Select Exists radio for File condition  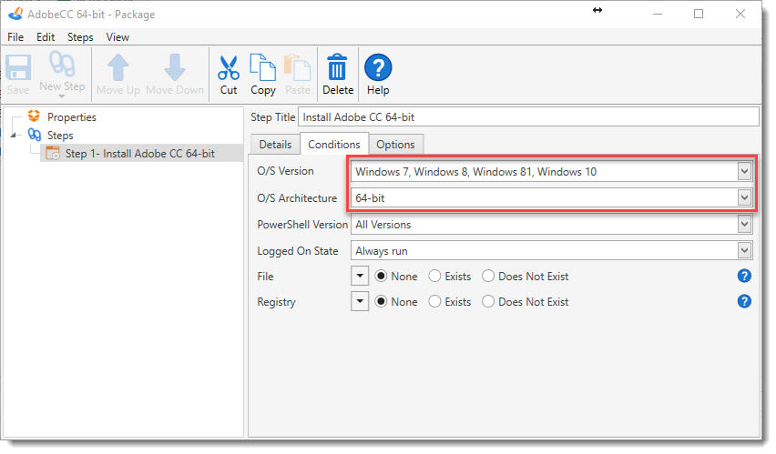pyautogui.click(x=434, y=276)
